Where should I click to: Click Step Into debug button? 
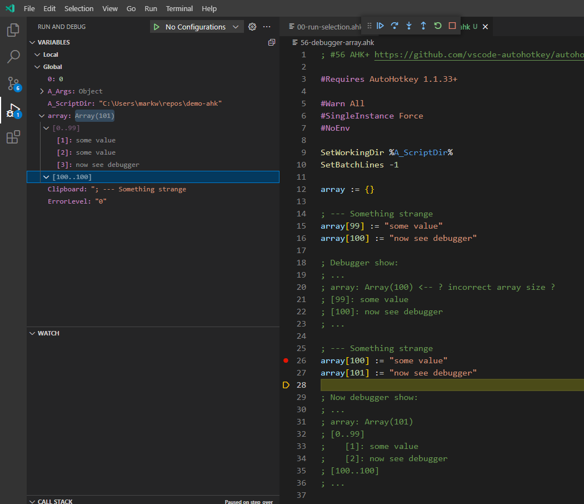[x=409, y=26]
